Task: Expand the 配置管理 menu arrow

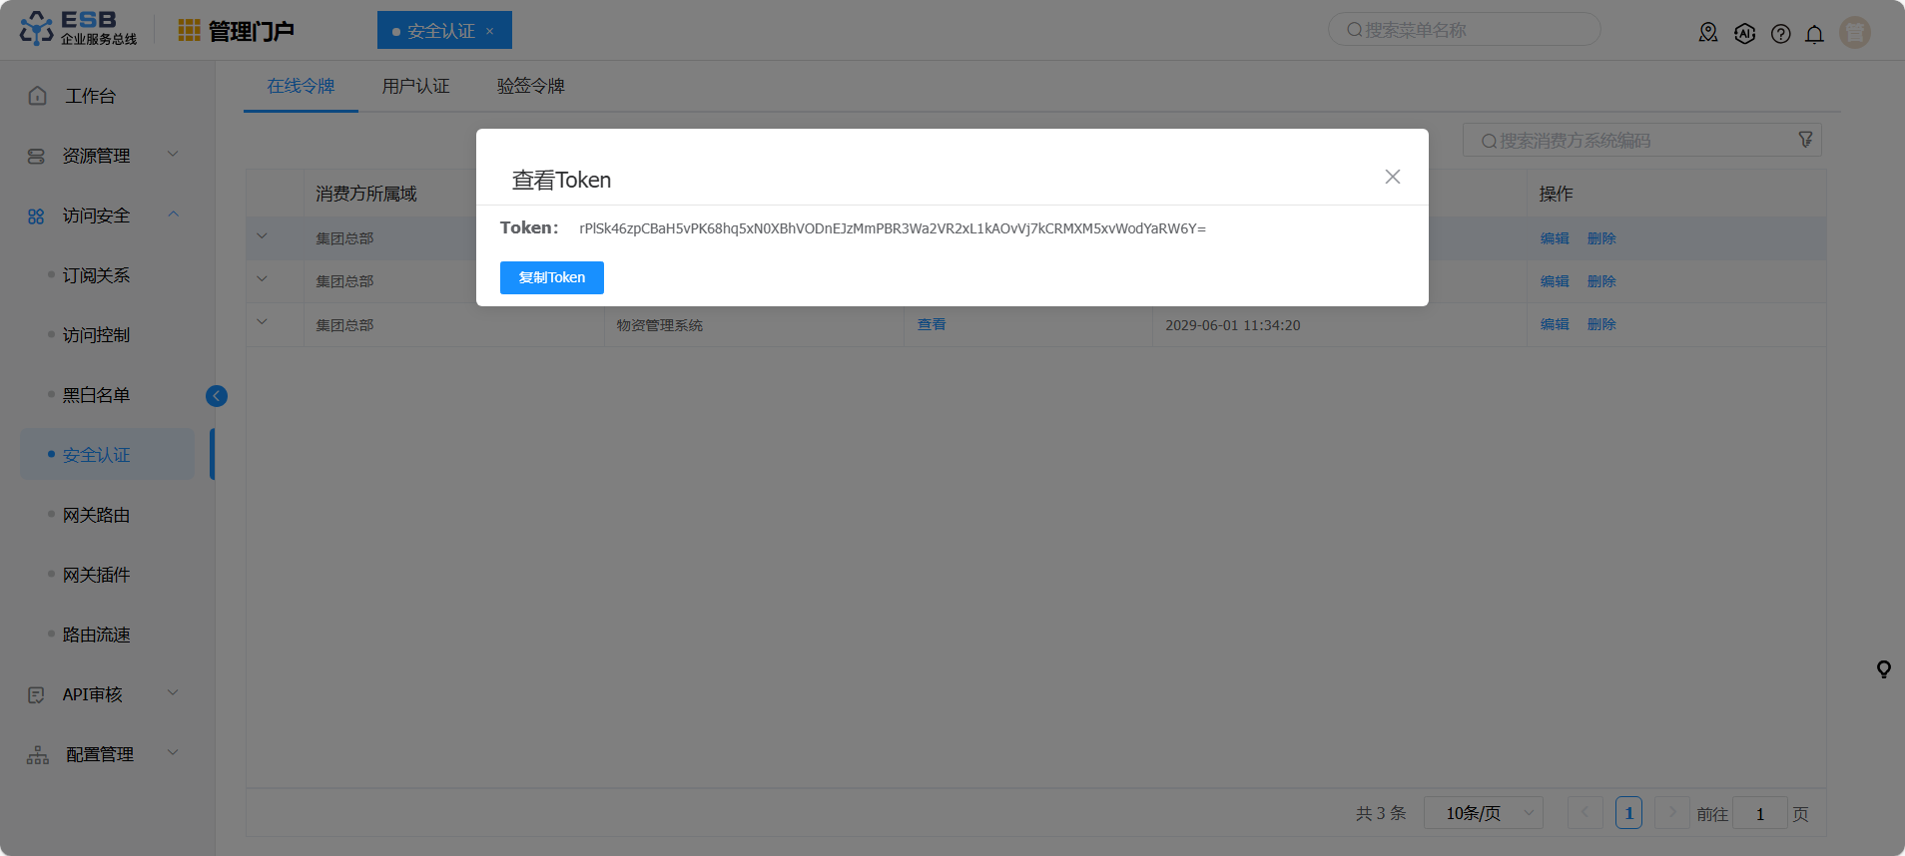Action: [x=173, y=752]
